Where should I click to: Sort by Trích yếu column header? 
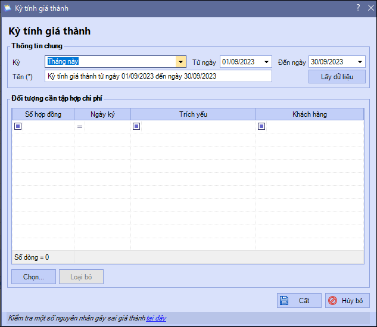pos(193,114)
